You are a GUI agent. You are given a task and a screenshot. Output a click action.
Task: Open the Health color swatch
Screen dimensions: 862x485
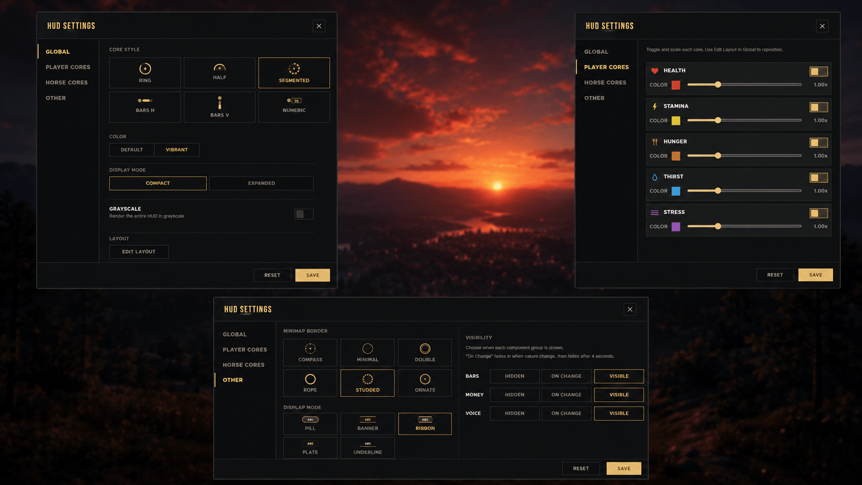(676, 85)
